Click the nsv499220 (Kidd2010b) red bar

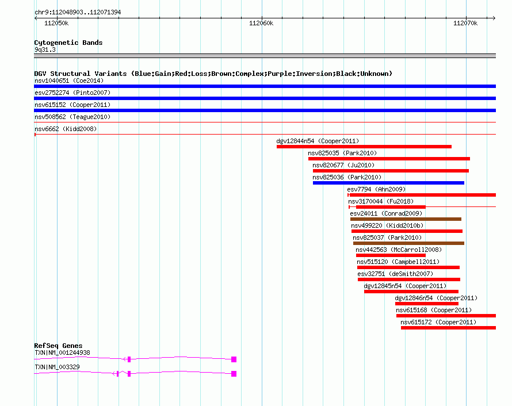[407, 231]
